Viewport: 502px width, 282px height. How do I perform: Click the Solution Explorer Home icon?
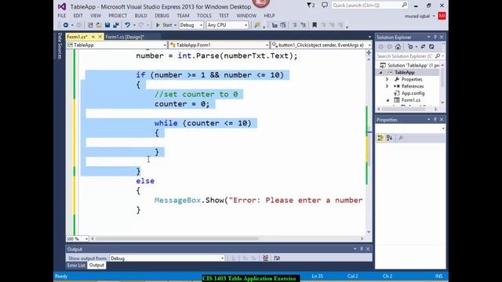click(x=398, y=47)
